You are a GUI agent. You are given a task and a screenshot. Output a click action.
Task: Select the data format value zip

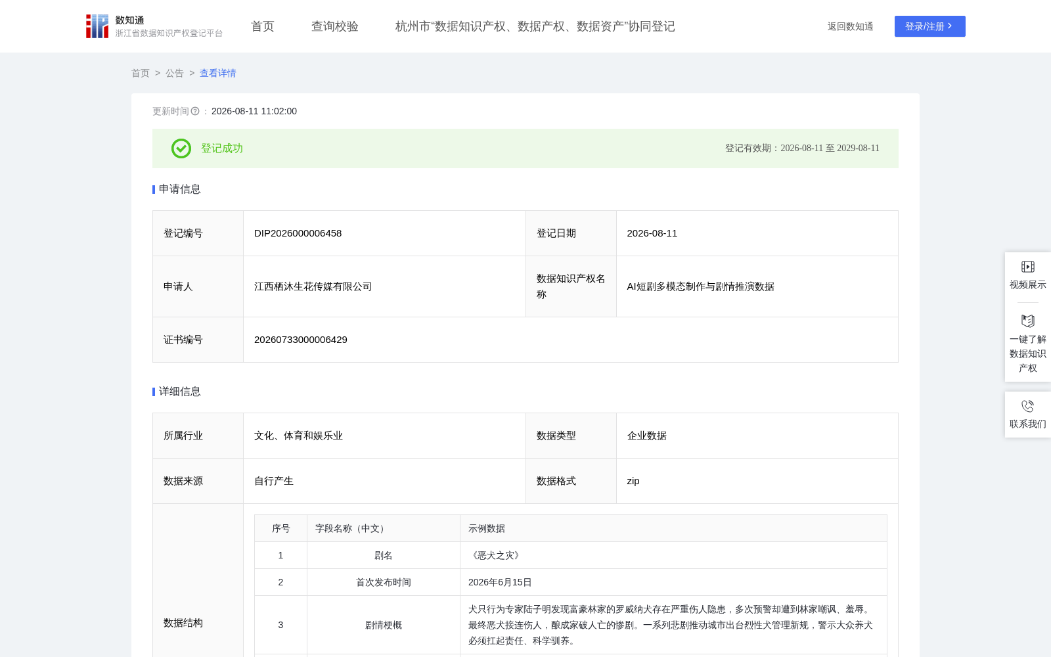pos(633,481)
